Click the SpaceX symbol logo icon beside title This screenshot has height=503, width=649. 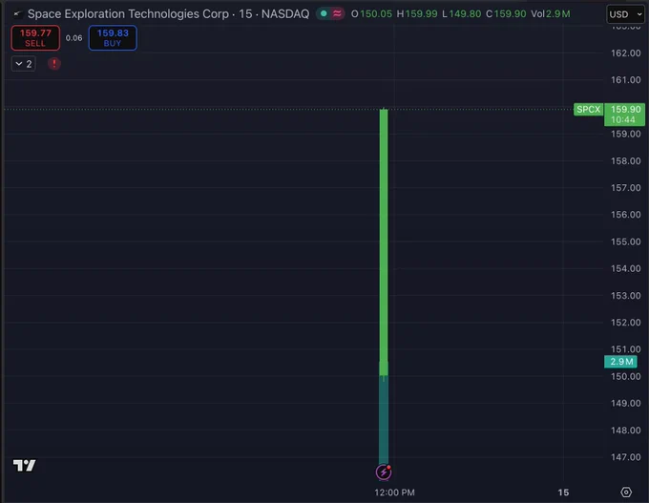pyautogui.click(x=17, y=14)
